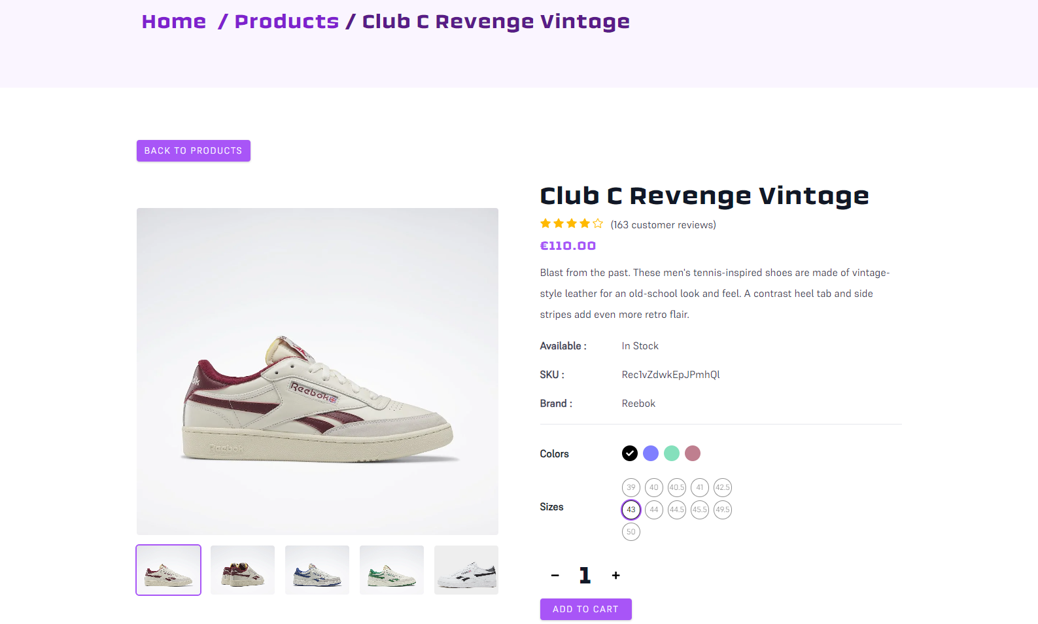Choose the blue-purple color swatch
The image size is (1038, 624).
651,453
